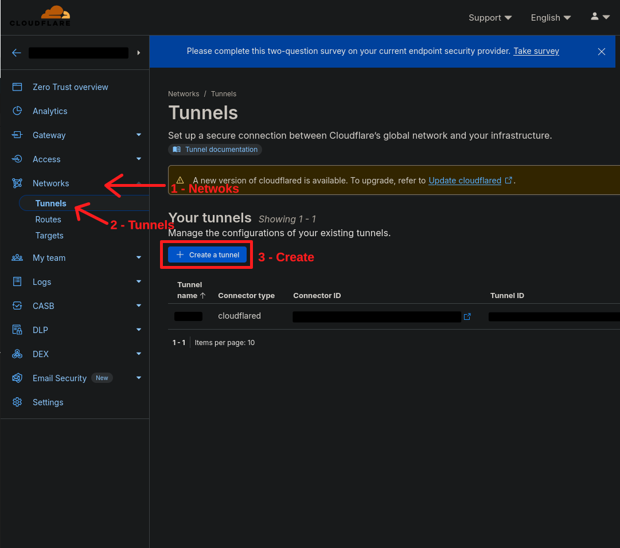Click the 1 - 1 pagination indicator
The image size is (620, 548).
click(x=179, y=343)
